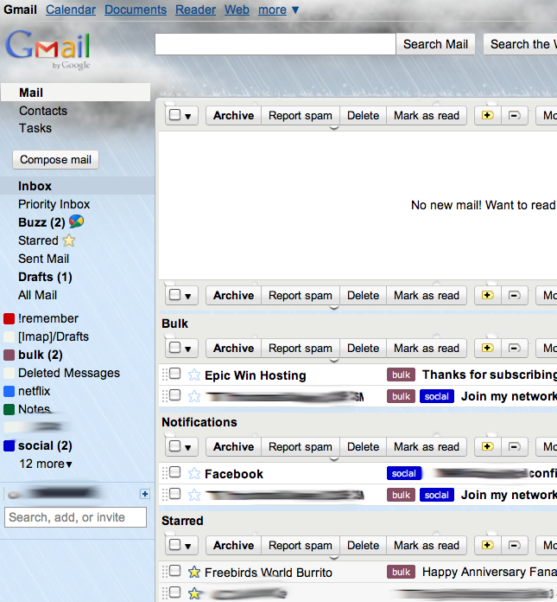This screenshot has width=557, height=602.
Task: Open Drafts (1) folder
Action: click(x=45, y=277)
